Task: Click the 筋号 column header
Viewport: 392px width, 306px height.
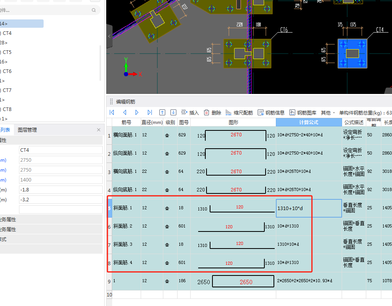Action: point(126,122)
